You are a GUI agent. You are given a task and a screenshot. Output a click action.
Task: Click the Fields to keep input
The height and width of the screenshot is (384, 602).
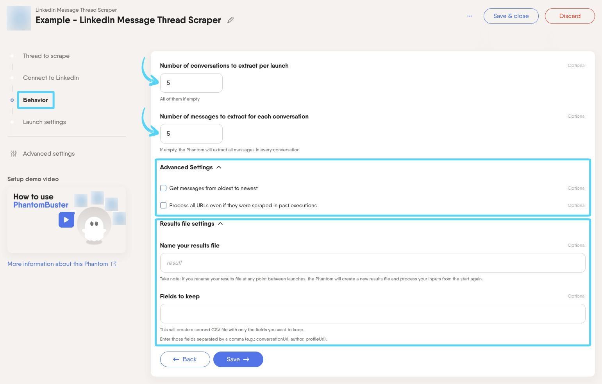(x=373, y=314)
